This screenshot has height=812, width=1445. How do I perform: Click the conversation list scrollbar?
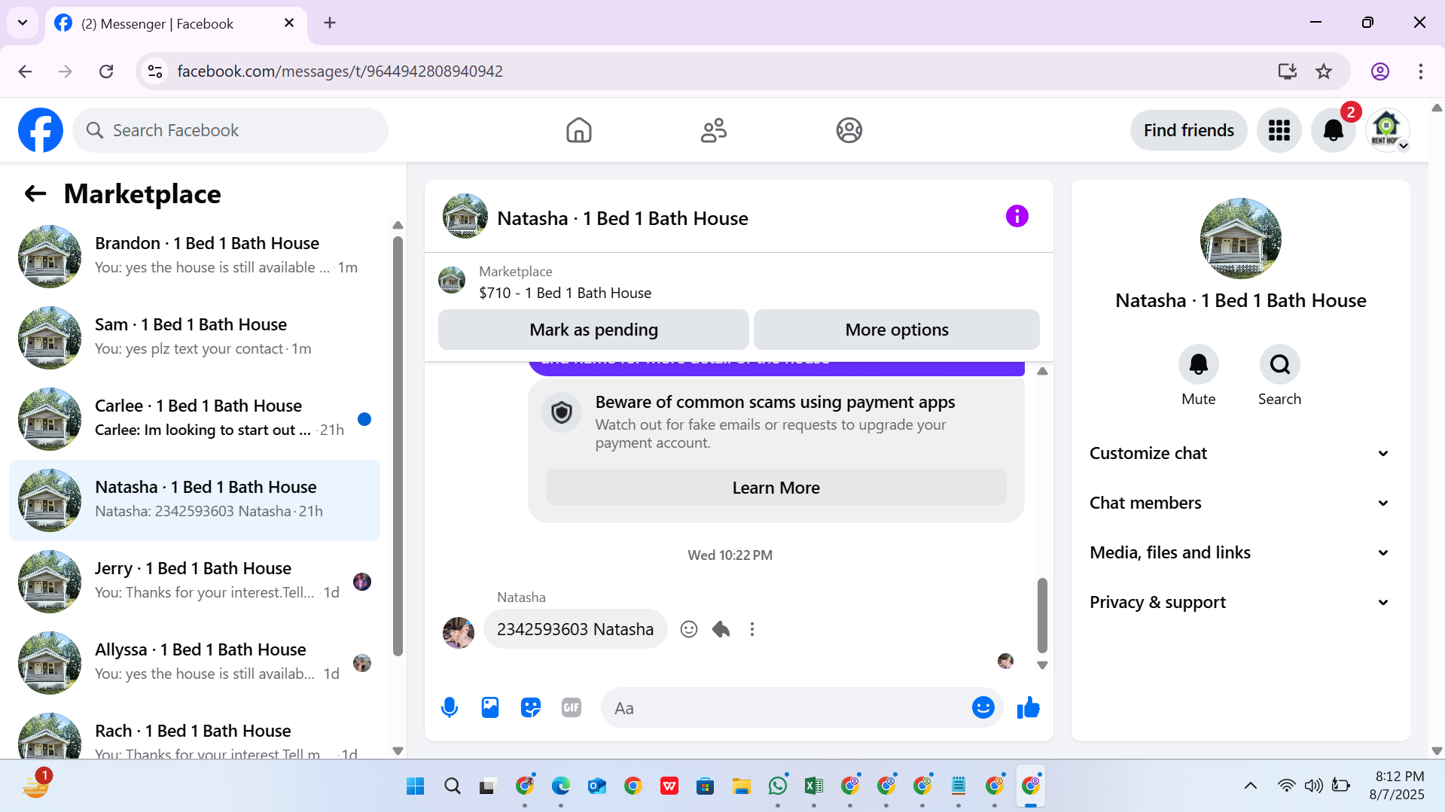pyautogui.click(x=398, y=446)
